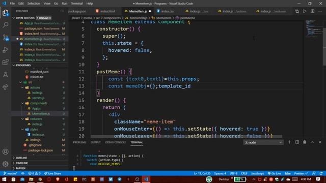Open Action Center on Windows taskbar
Image resolution: width=326 pixels, height=183 pixels.
318,179
